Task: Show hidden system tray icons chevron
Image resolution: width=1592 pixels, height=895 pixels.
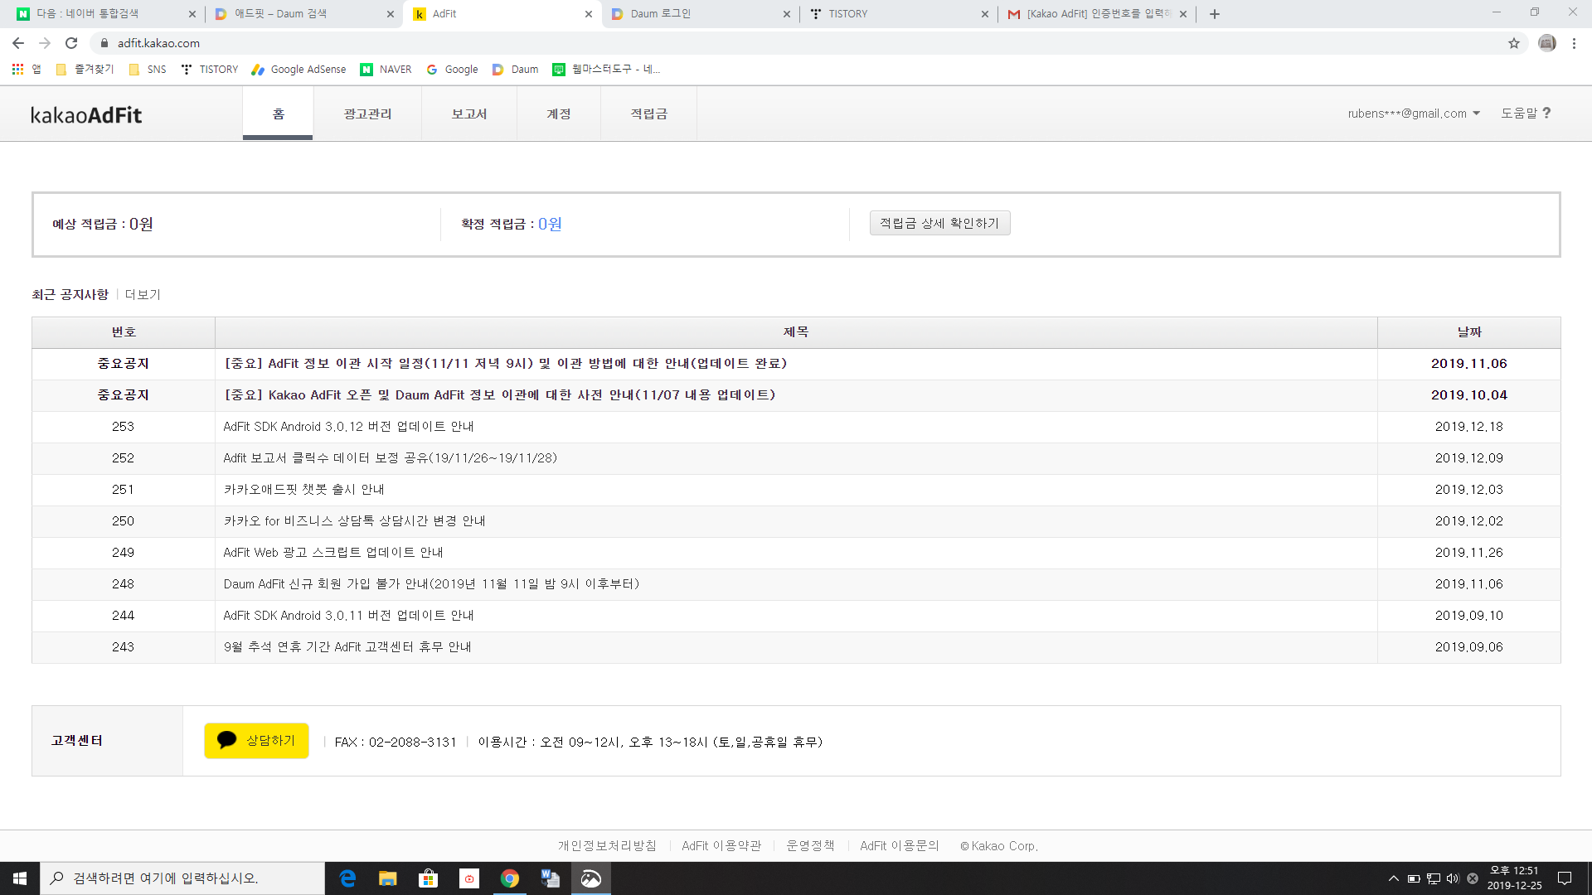Action: [x=1393, y=878]
